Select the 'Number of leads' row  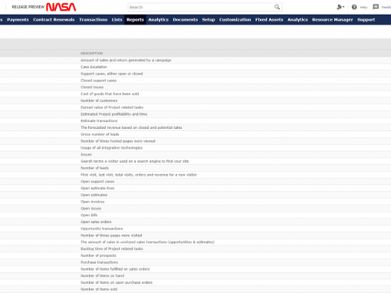pyautogui.click(x=195, y=168)
